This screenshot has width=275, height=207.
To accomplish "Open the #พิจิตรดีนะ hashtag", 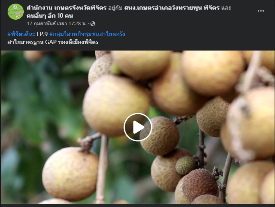I will click(21, 34).
